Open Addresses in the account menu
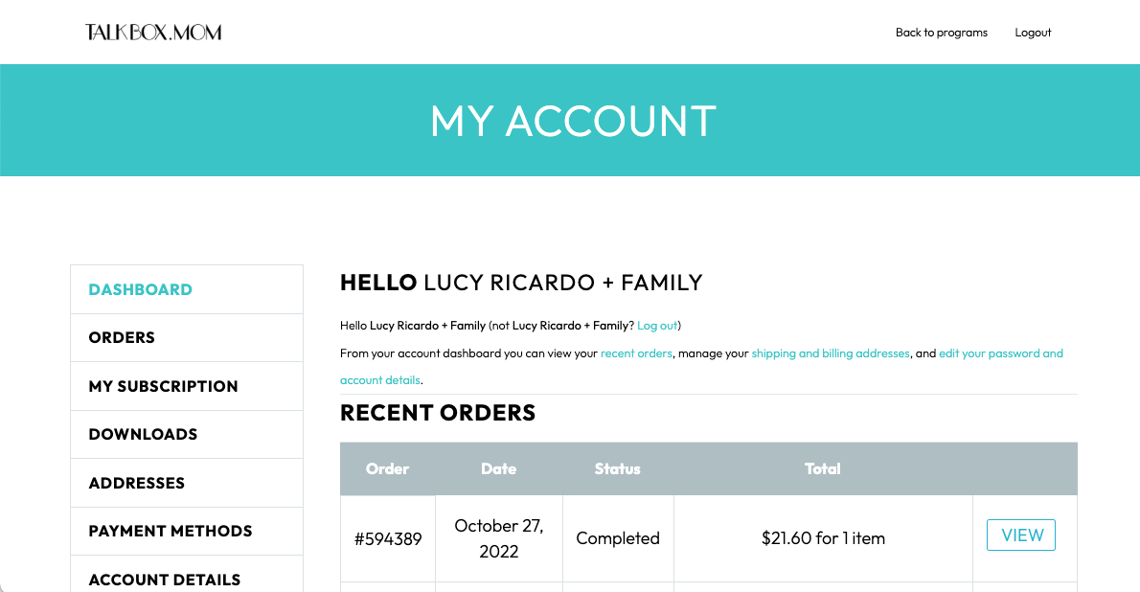The image size is (1140, 592). 136,483
